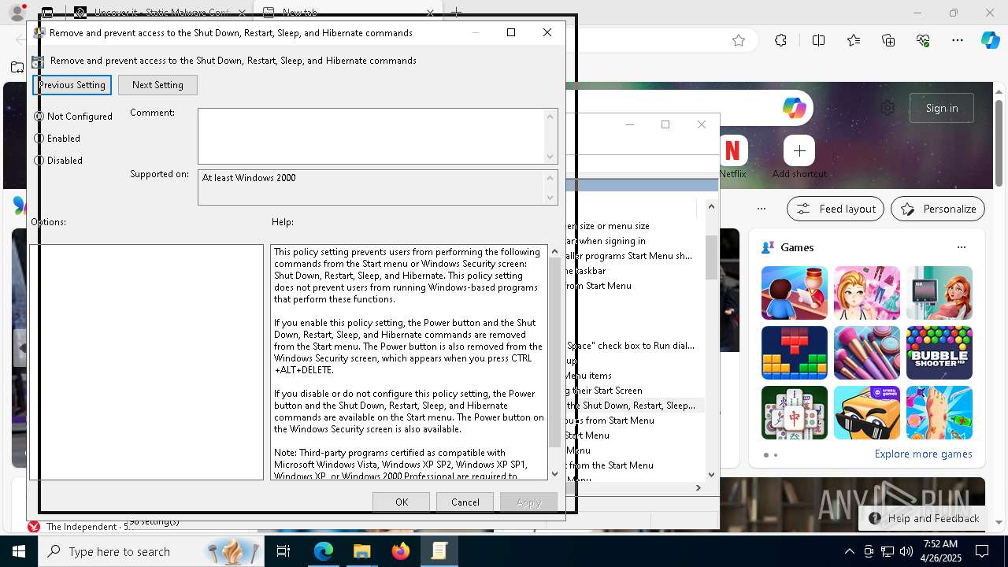1008x567 pixels.
Task: Click the background list scroll up arrow
Action: pos(711,206)
